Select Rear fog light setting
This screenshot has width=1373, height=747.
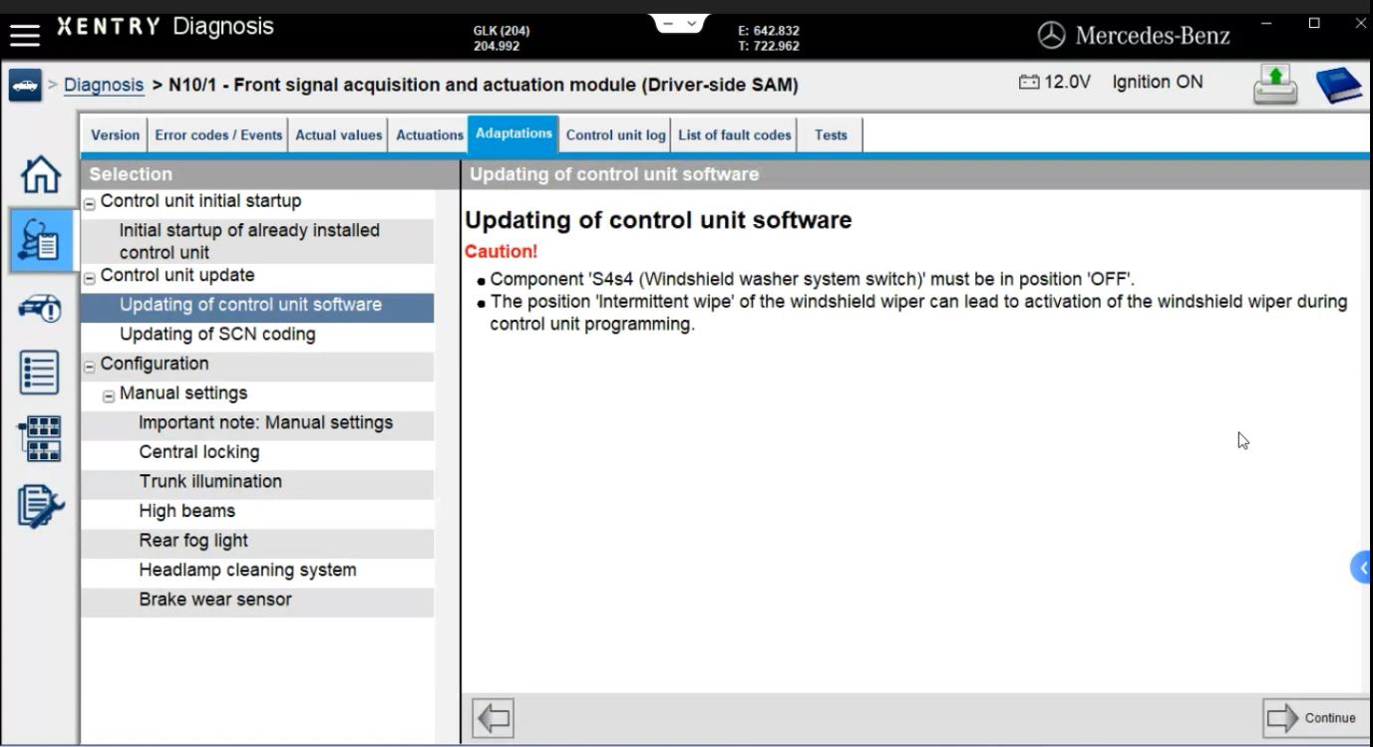pyautogui.click(x=257, y=542)
